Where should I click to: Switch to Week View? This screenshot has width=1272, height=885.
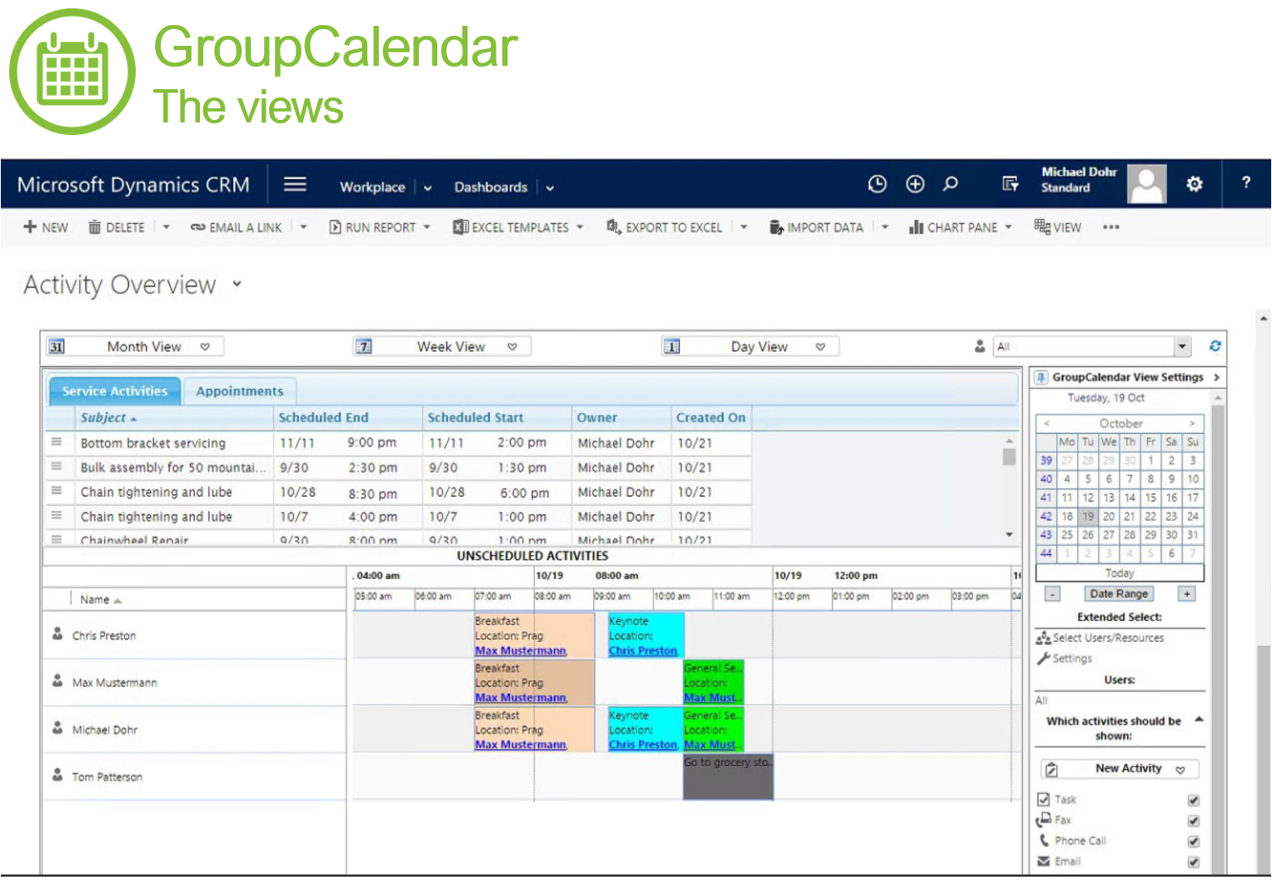441,347
